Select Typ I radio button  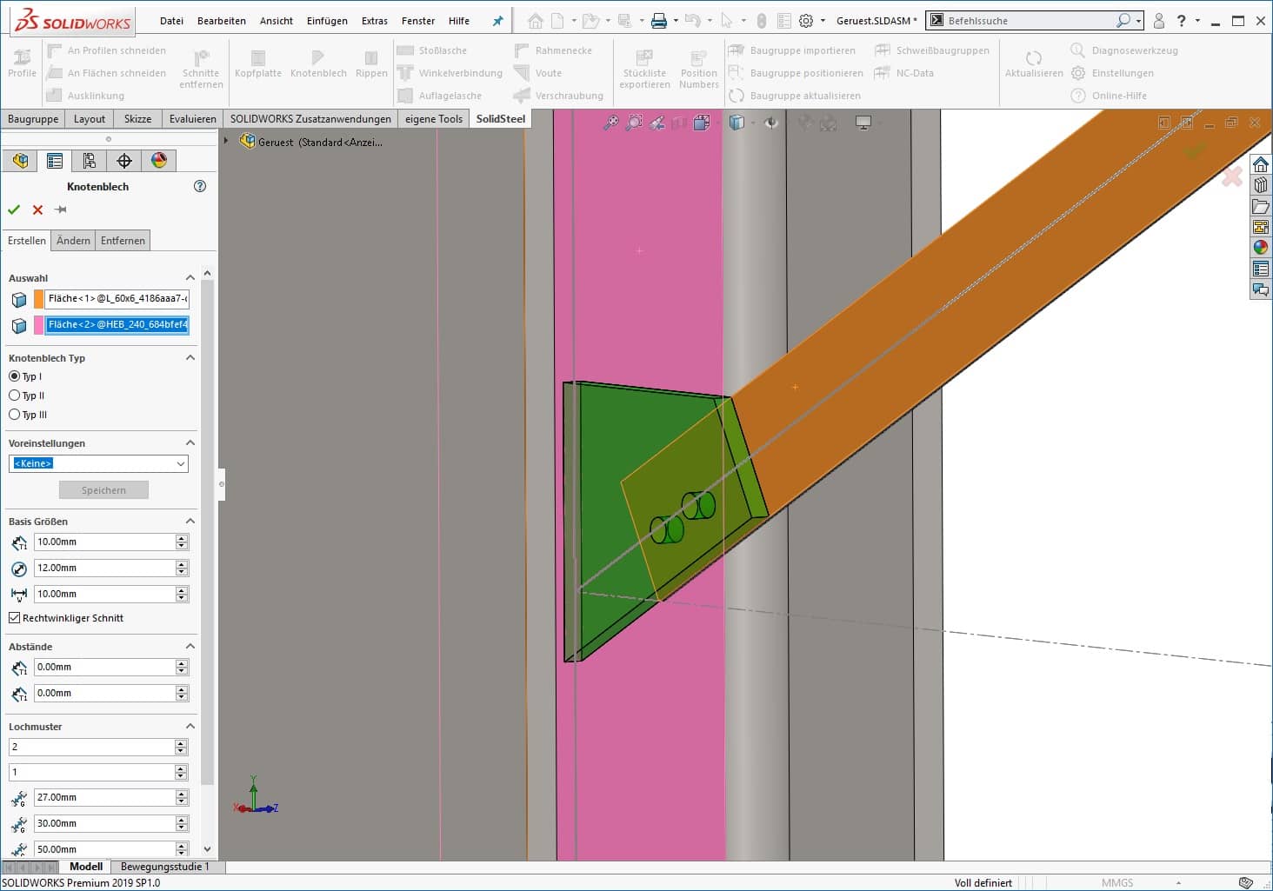14,376
